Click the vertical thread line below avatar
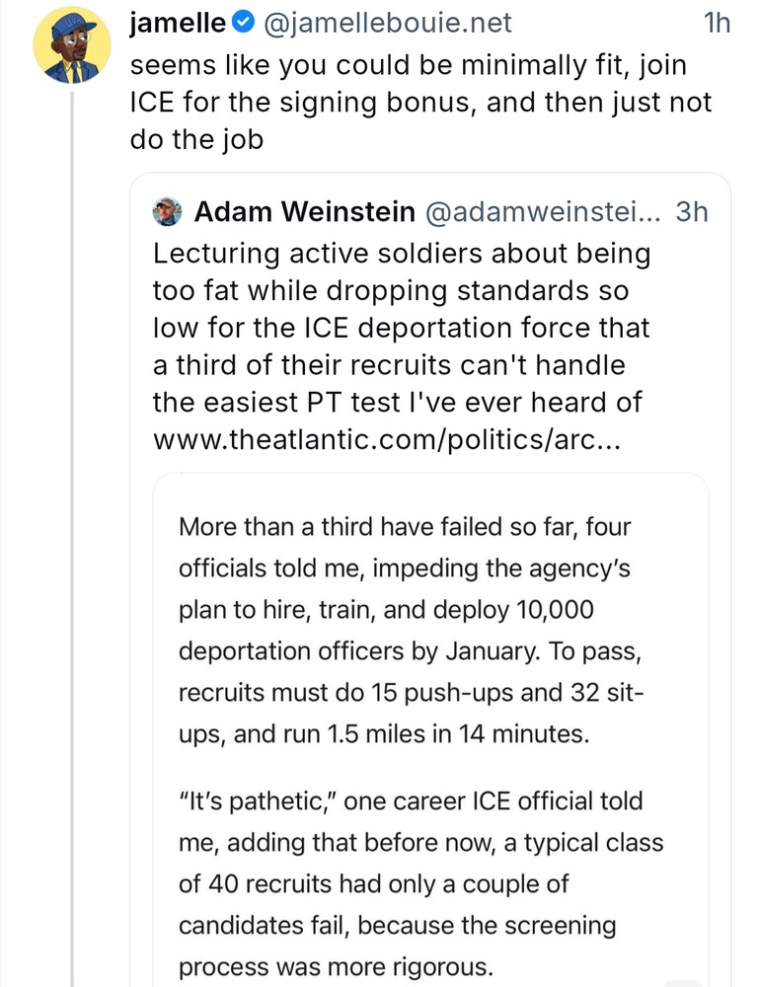Viewport: 759px width, 987px height. [x=72, y=543]
